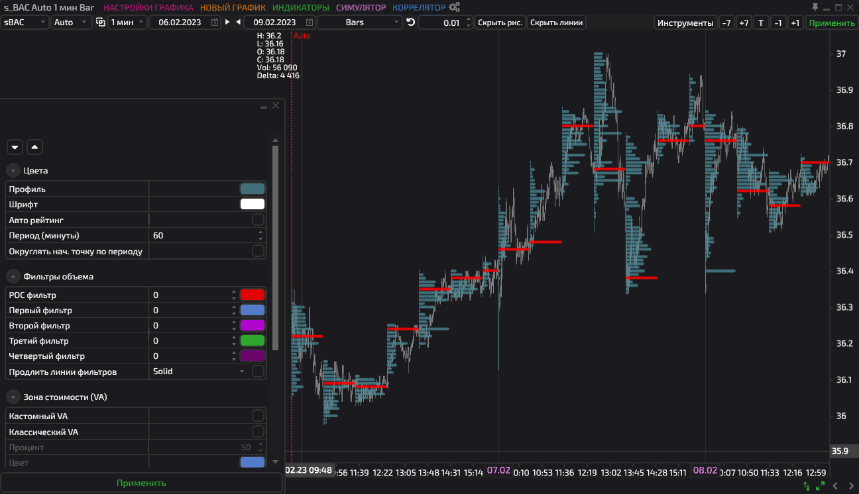
Task: Click fullscreen expand icon at chart bottom
Action: (x=821, y=486)
